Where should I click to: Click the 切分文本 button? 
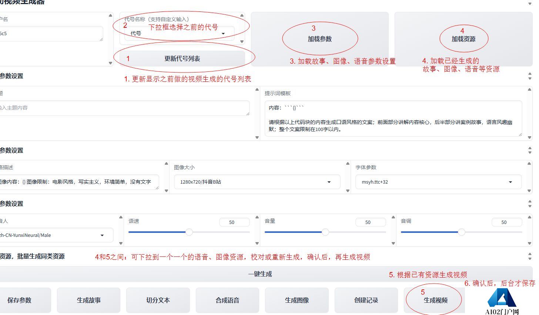coord(158,300)
